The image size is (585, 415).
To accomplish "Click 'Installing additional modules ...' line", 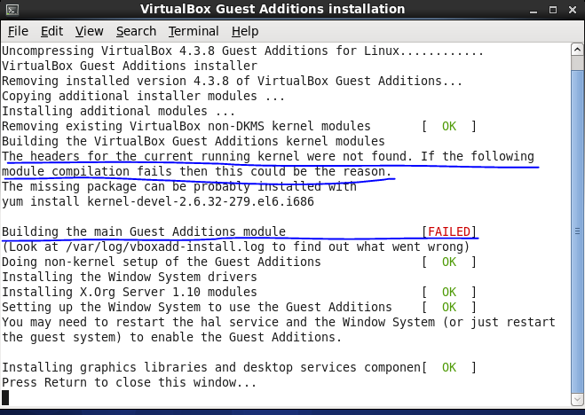I will [119, 111].
